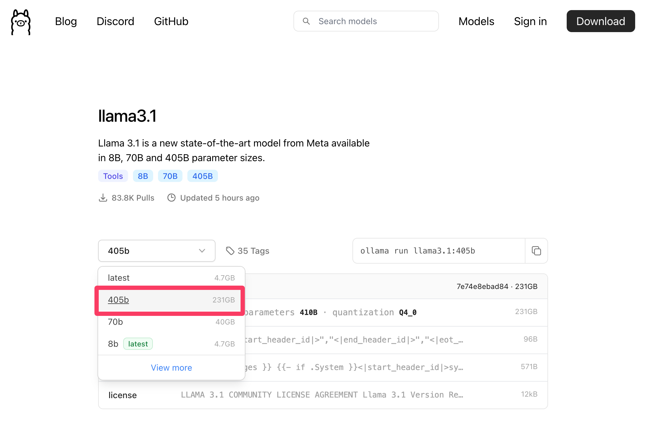Image resolution: width=648 pixels, height=422 pixels.
Task: Go to the Discord link
Action: point(115,21)
